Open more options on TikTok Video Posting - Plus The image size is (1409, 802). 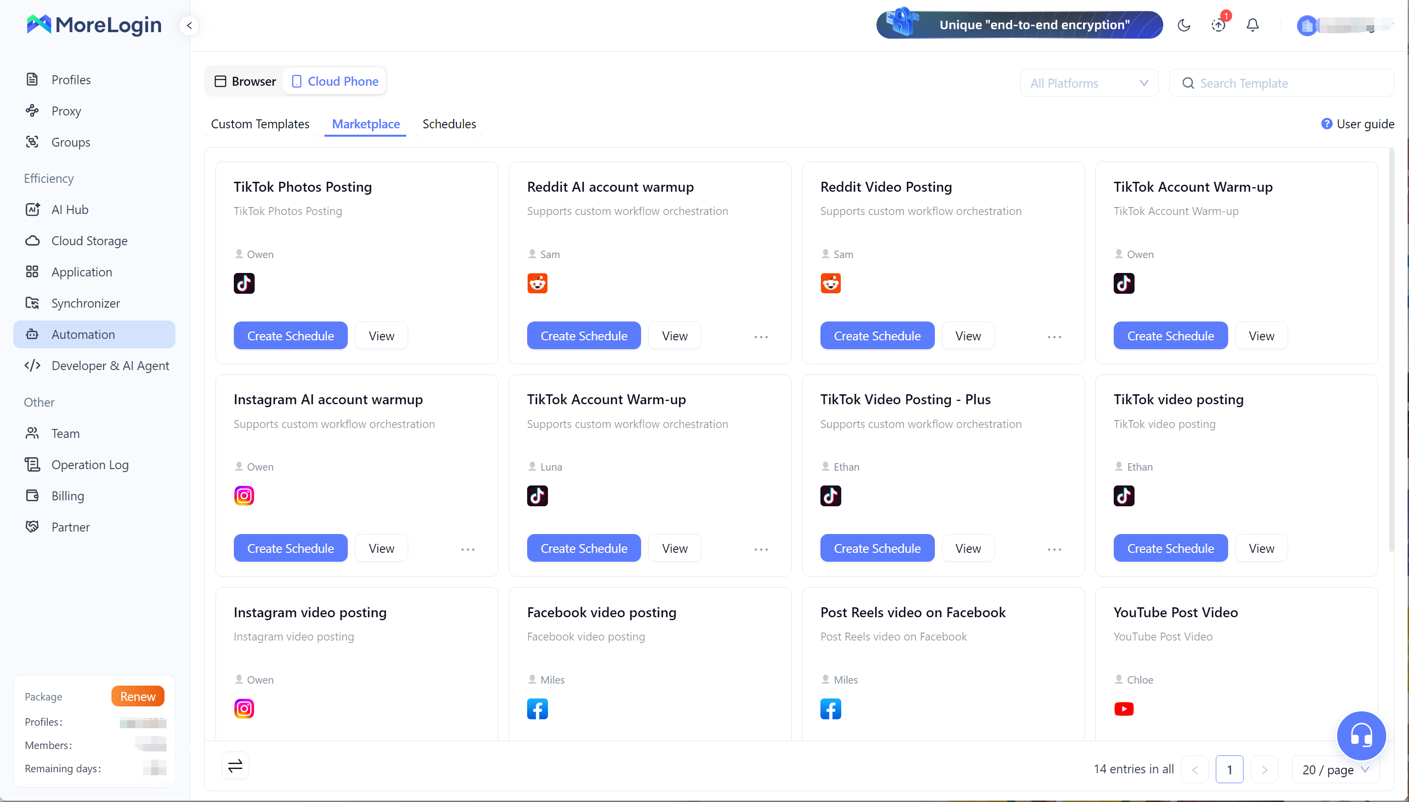click(x=1054, y=549)
